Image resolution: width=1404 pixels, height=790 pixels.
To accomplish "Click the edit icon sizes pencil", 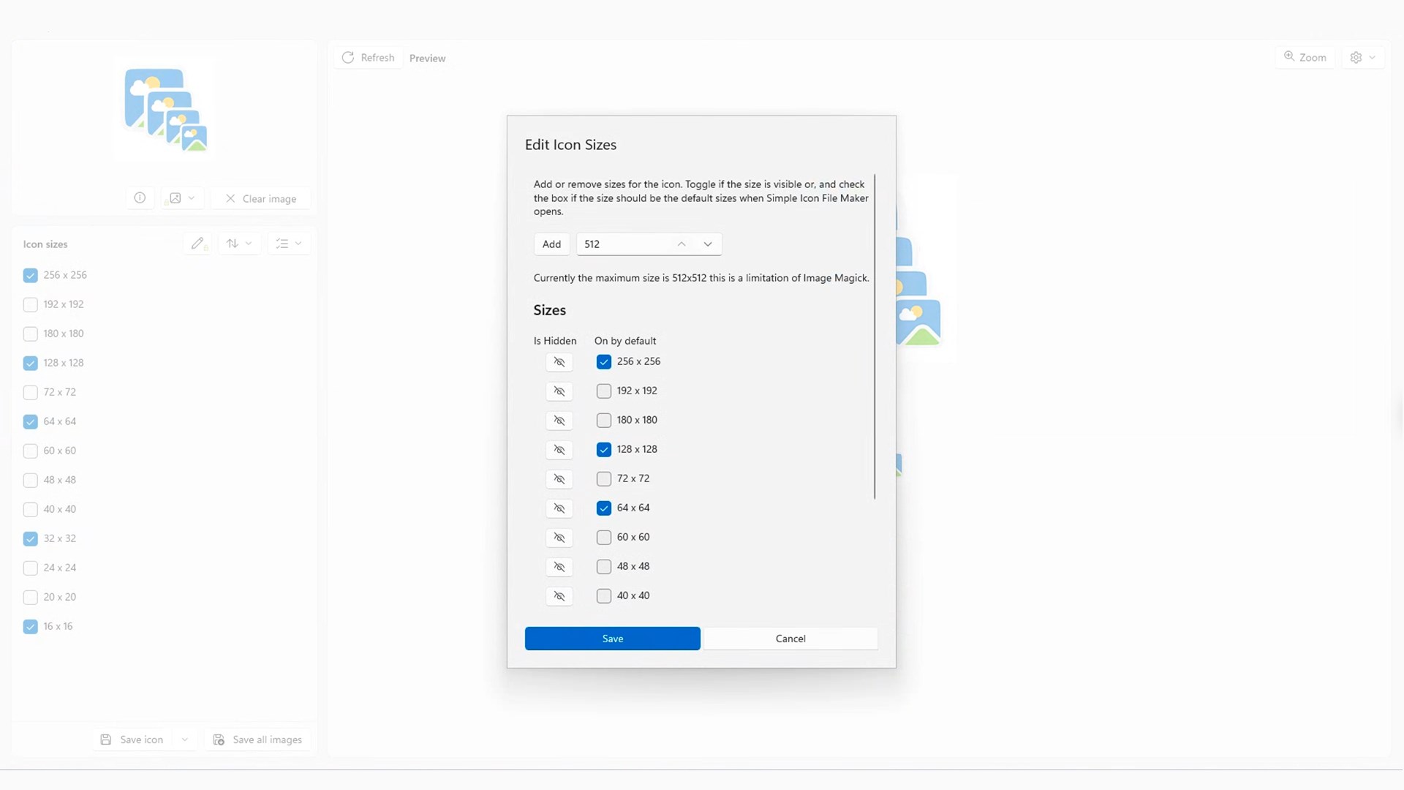I will pos(197,244).
